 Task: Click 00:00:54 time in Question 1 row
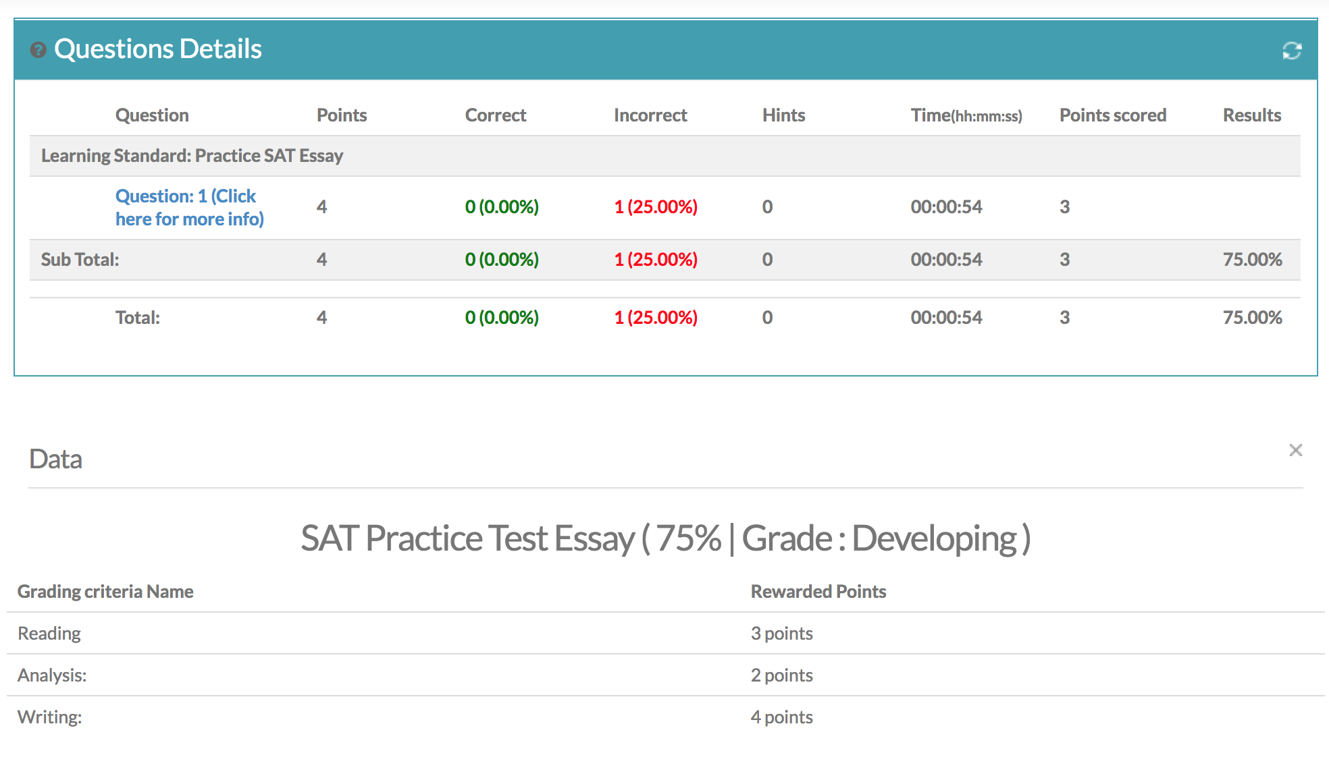pos(946,207)
